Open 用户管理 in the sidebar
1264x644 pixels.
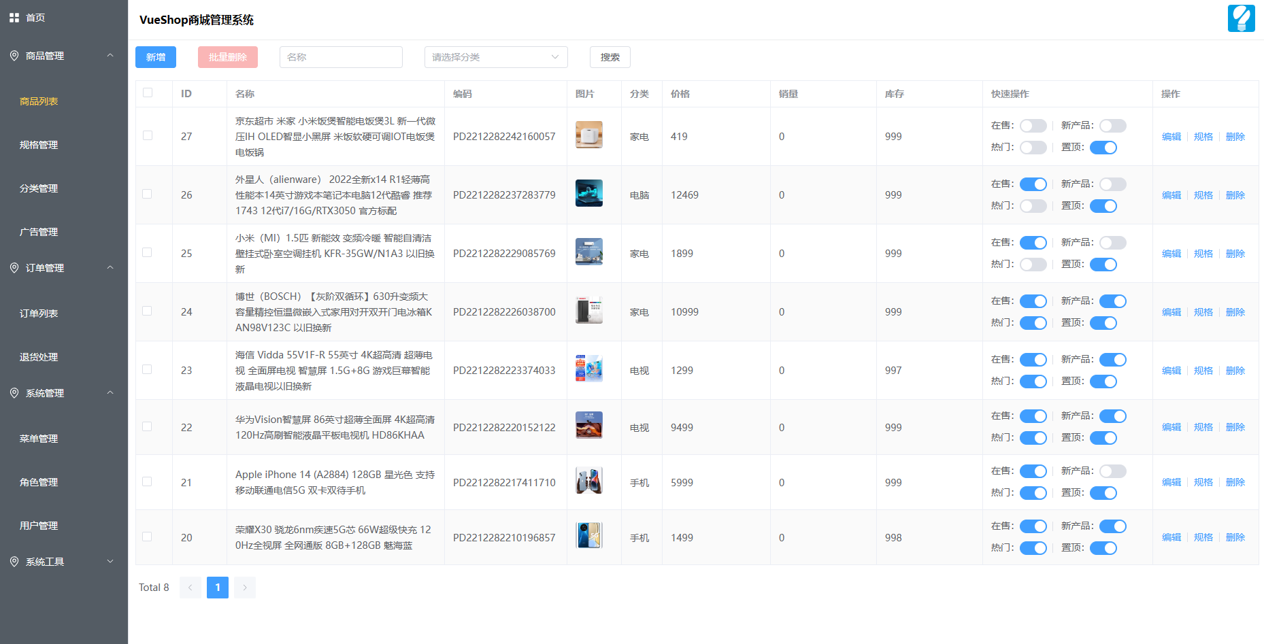point(39,526)
